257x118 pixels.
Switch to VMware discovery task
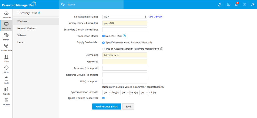22,35
